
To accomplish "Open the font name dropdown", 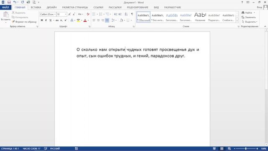I will [55, 14].
